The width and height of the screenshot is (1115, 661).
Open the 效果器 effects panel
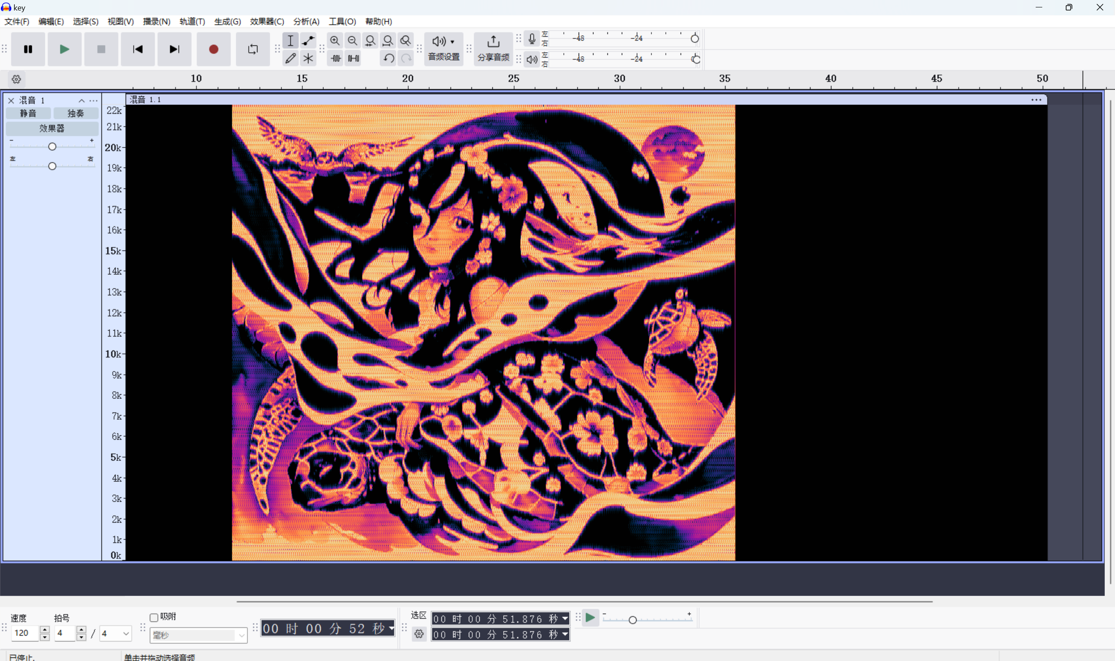[52, 129]
